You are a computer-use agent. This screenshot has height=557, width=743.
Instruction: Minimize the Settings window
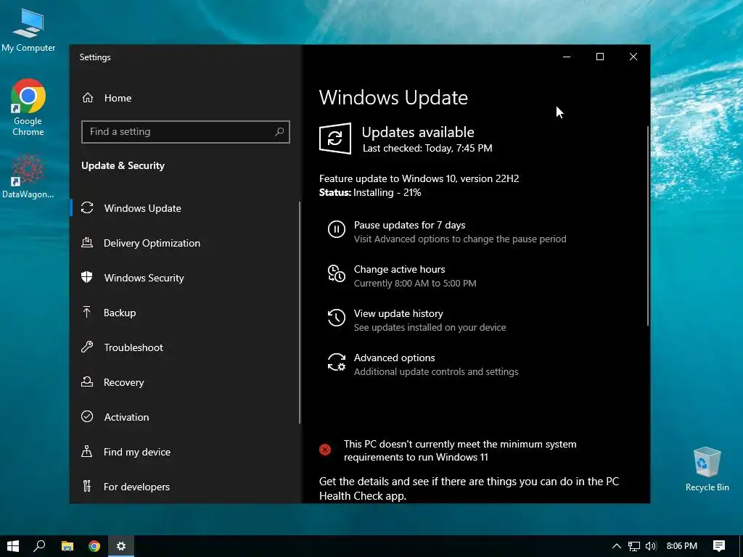[x=567, y=57]
